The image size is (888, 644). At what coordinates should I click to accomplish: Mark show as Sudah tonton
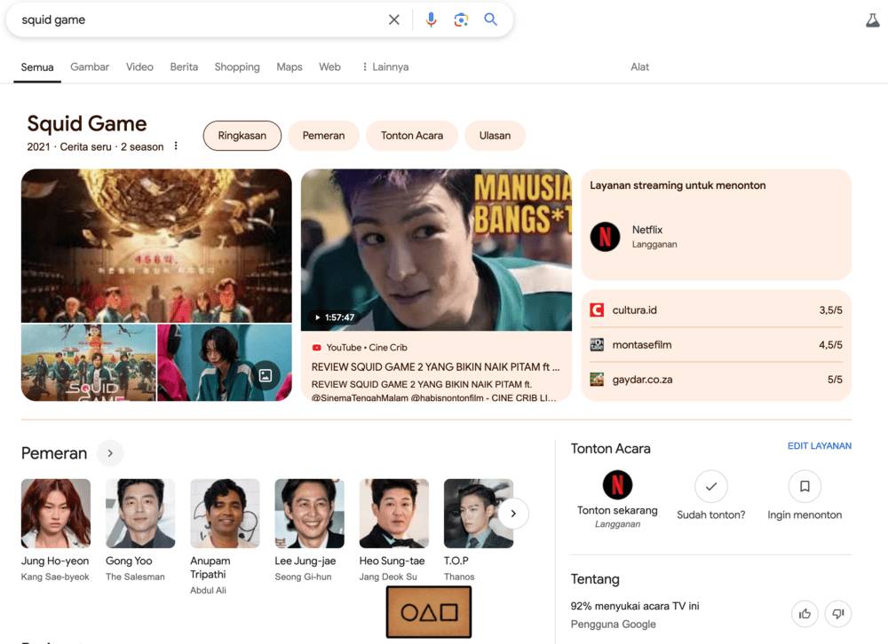[710, 486]
